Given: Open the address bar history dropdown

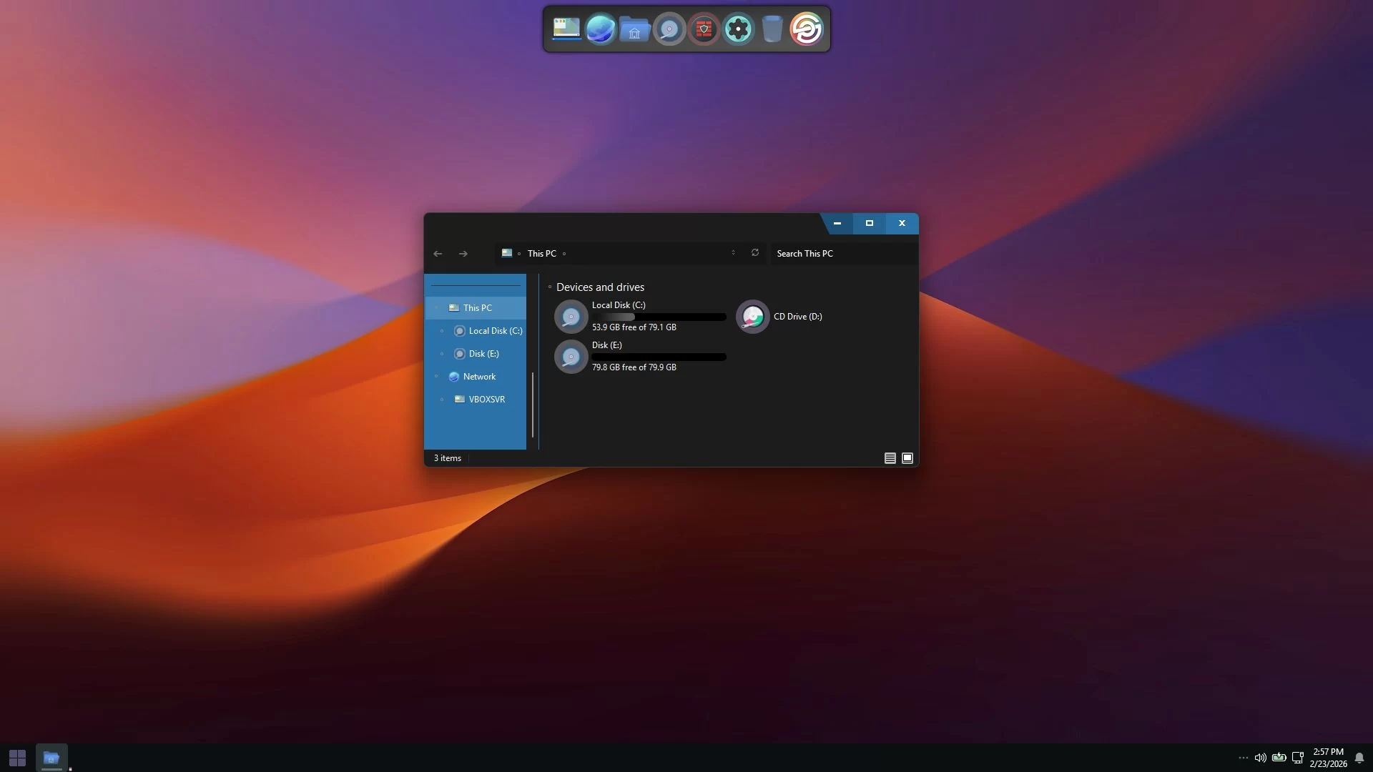Looking at the screenshot, I should point(733,253).
